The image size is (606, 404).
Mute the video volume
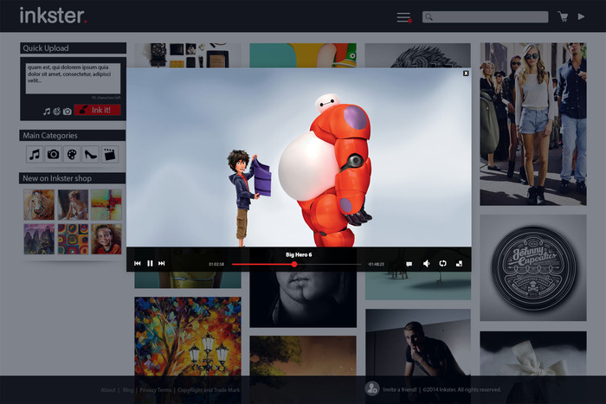tap(426, 263)
